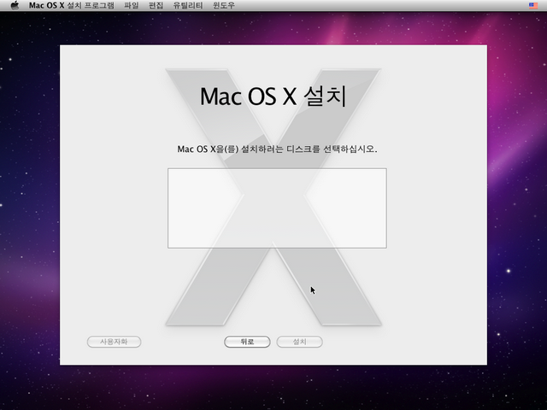Open the Mac OS X 설치 프로그램 menu
The width and height of the screenshot is (547, 410).
coord(72,6)
